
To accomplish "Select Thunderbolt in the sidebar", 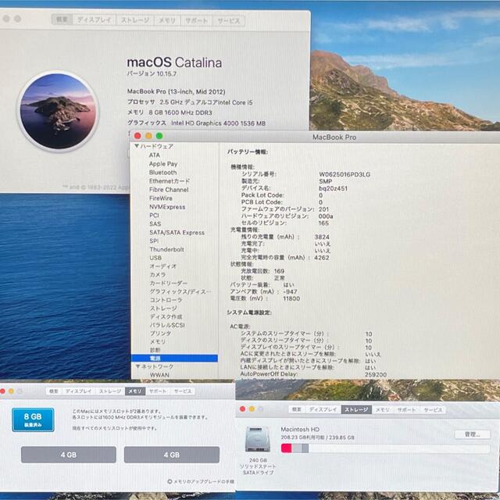I will [x=166, y=249].
